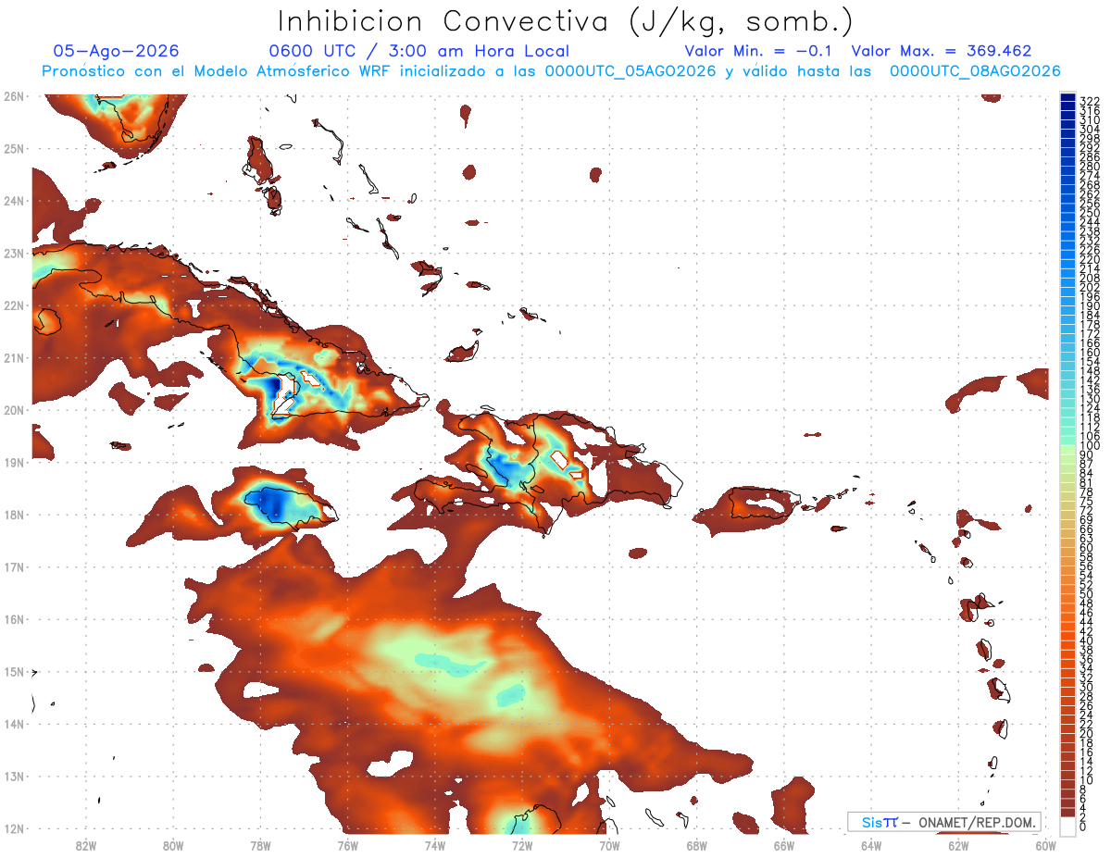Click the light green colorbar swatch at 100

click(x=1067, y=451)
